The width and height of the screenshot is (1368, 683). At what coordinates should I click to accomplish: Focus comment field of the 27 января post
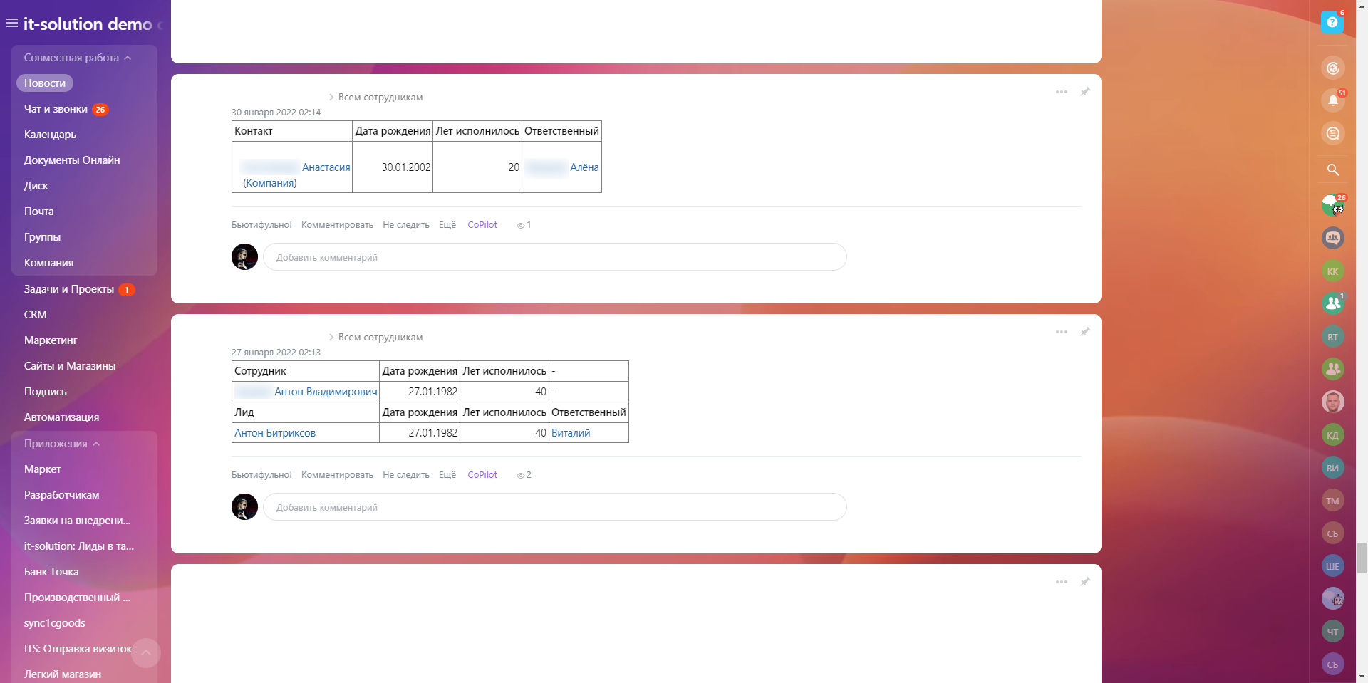555,507
